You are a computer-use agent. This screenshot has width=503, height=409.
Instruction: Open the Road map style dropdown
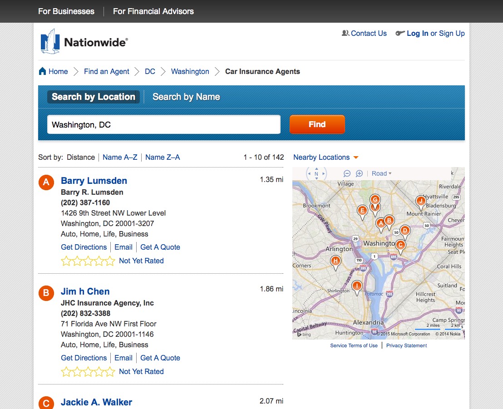click(x=382, y=173)
